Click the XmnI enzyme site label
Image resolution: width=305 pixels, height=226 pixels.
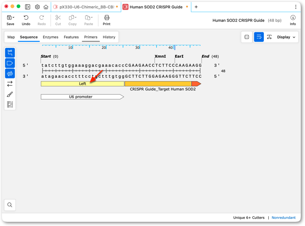(x=160, y=56)
